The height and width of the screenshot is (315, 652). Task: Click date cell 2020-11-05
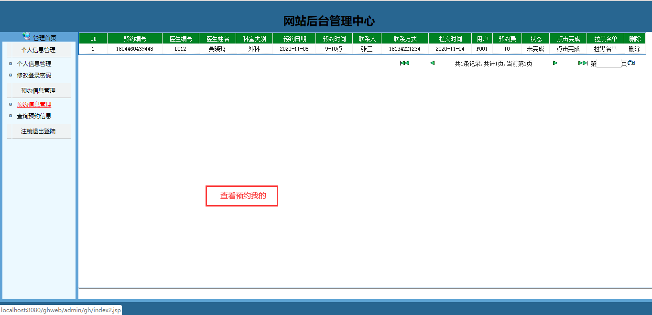click(x=294, y=49)
